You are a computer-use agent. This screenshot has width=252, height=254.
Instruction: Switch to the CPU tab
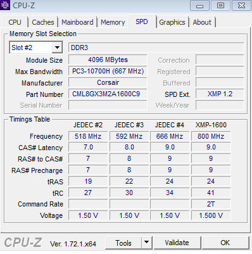(15, 22)
